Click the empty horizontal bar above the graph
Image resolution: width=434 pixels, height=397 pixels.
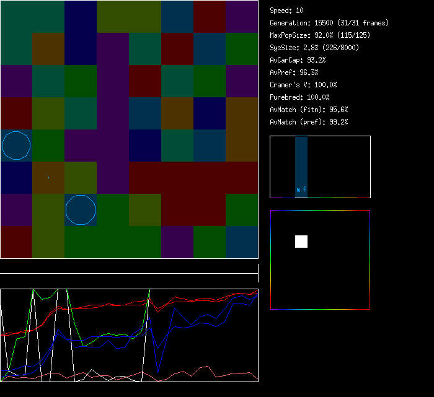(129, 267)
